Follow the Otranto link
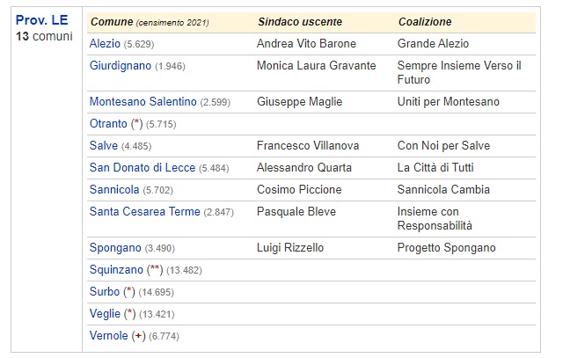 tap(108, 124)
